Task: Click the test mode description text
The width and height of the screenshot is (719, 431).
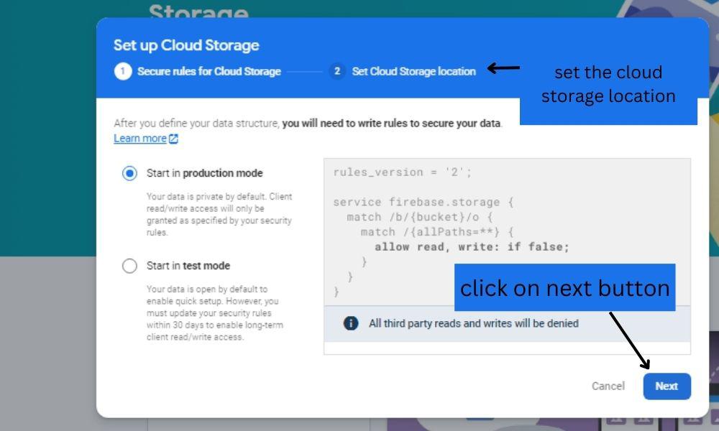Action: 215,312
